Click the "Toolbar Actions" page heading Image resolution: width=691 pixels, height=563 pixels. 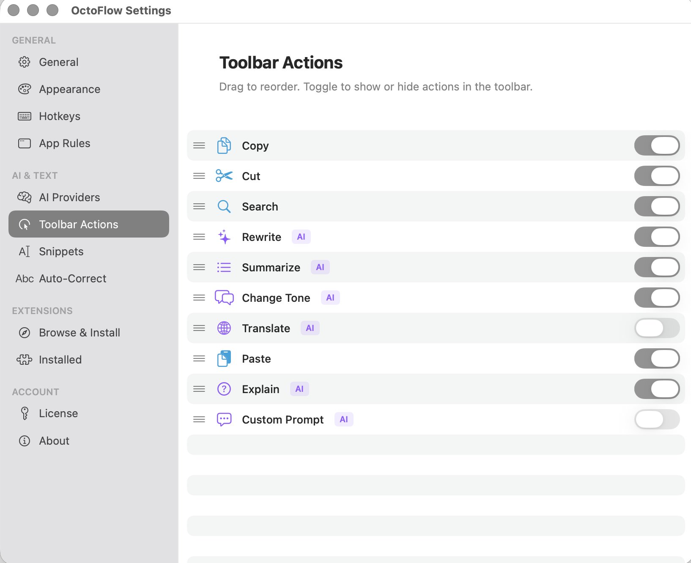click(x=281, y=63)
